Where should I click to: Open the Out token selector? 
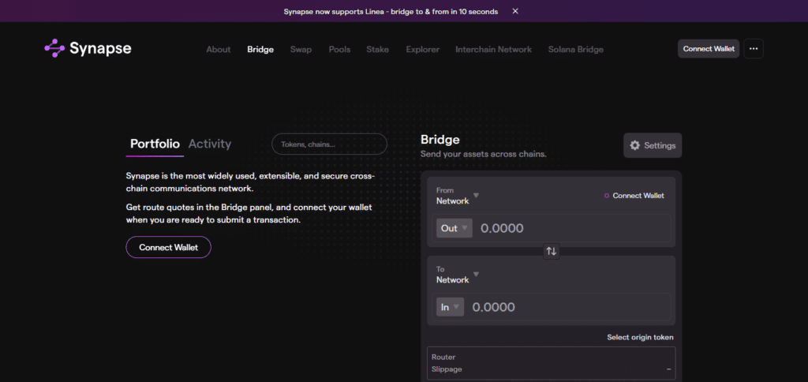pyautogui.click(x=454, y=228)
